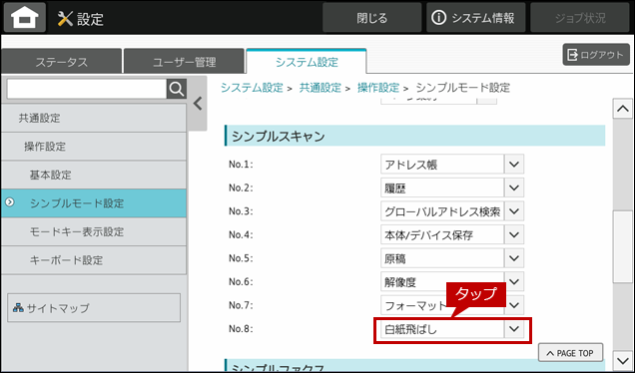Open システム情報 system info
This screenshot has width=635, height=373.
pyautogui.click(x=475, y=18)
